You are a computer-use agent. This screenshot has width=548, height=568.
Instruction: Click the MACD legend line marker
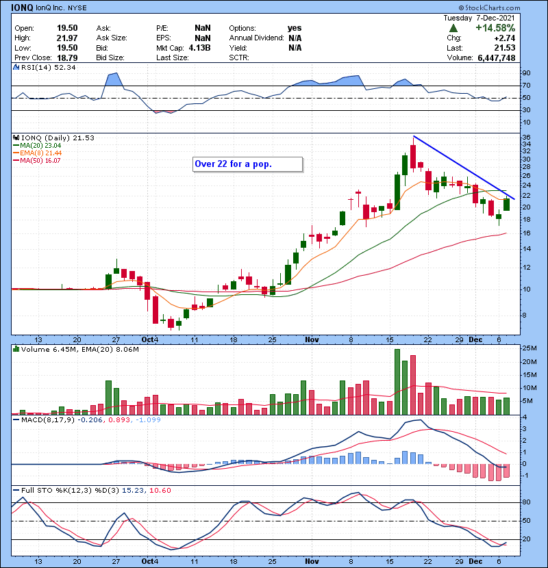point(16,420)
